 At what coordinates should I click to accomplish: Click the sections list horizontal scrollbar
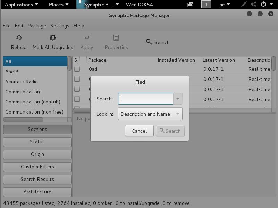(23, 120)
